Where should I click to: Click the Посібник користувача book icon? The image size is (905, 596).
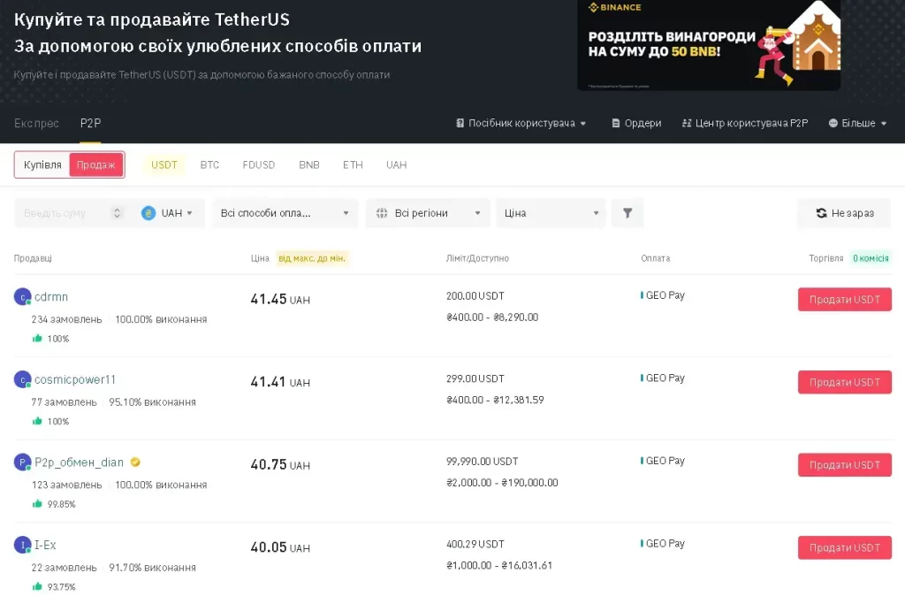click(460, 123)
